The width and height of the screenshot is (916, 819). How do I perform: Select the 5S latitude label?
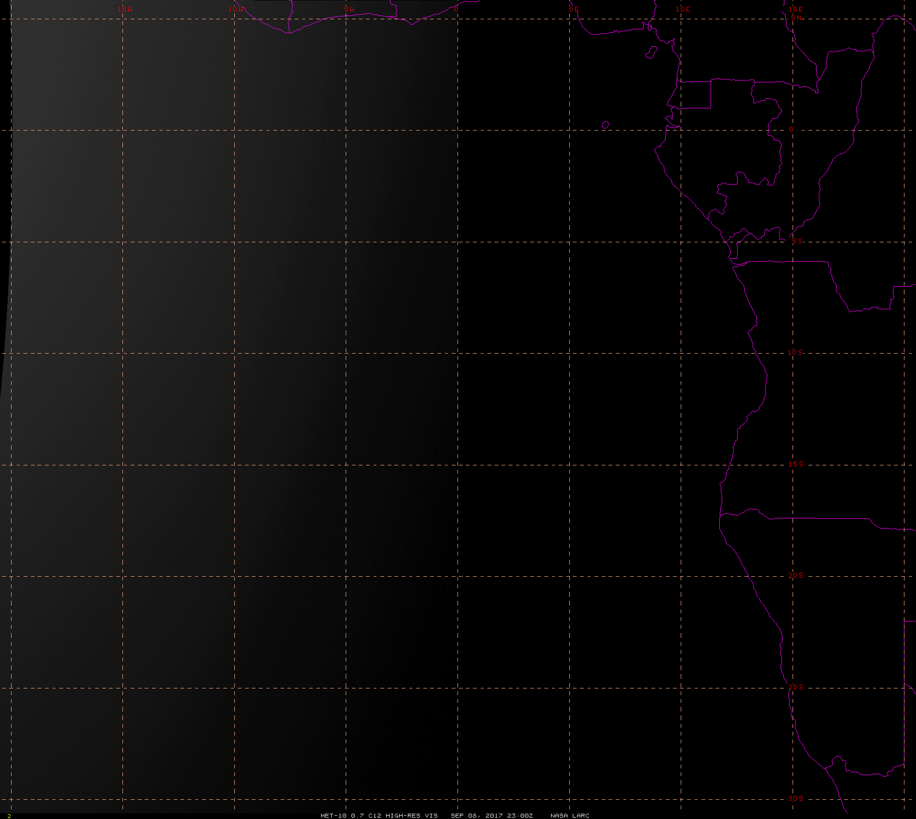pos(797,241)
